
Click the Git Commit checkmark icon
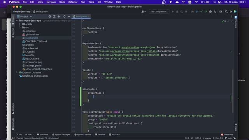202,12
